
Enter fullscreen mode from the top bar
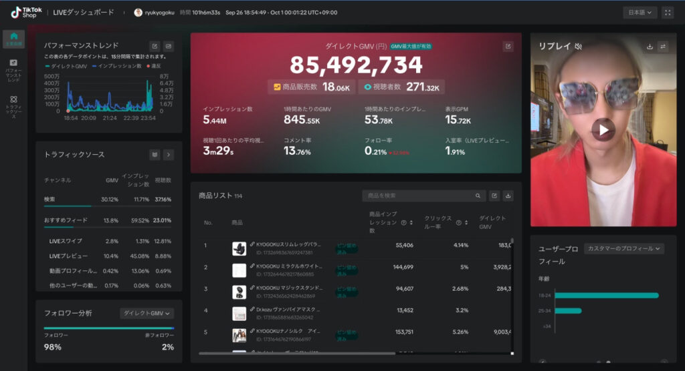[668, 13]
